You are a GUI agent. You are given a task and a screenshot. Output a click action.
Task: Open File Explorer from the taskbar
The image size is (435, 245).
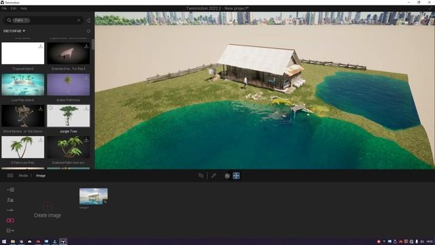pyautogui.click(x=13, y=242)
